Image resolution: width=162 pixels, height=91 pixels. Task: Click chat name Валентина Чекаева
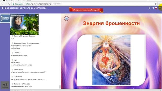tap(22, 84)
